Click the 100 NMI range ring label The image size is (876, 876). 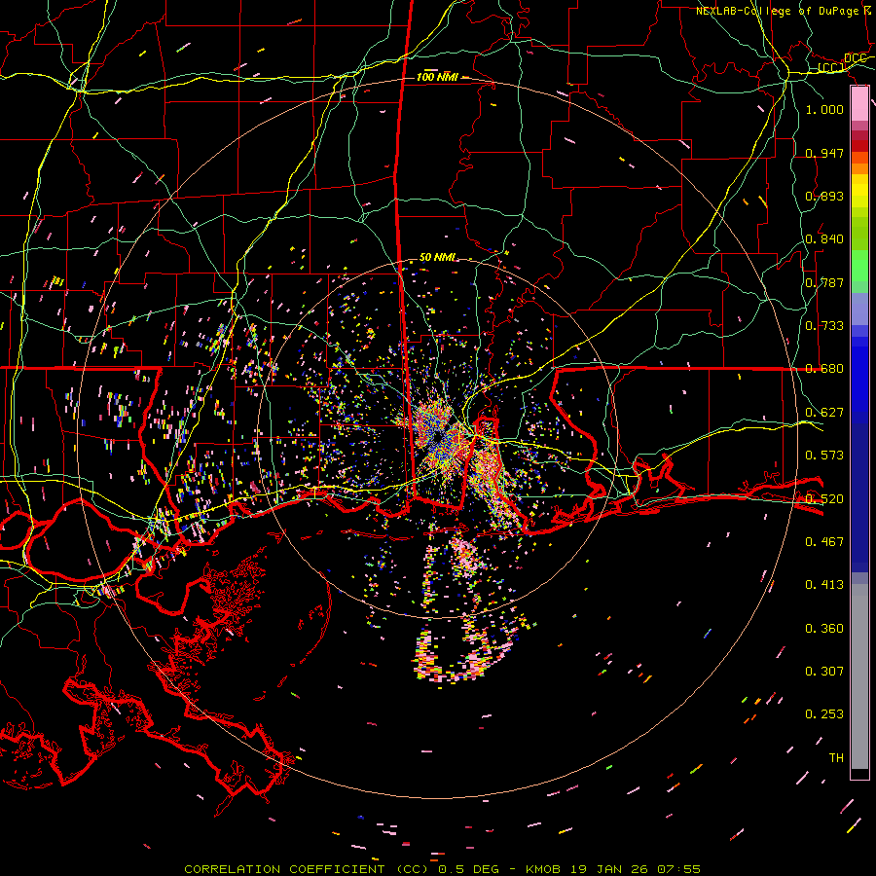pos(436,77)
